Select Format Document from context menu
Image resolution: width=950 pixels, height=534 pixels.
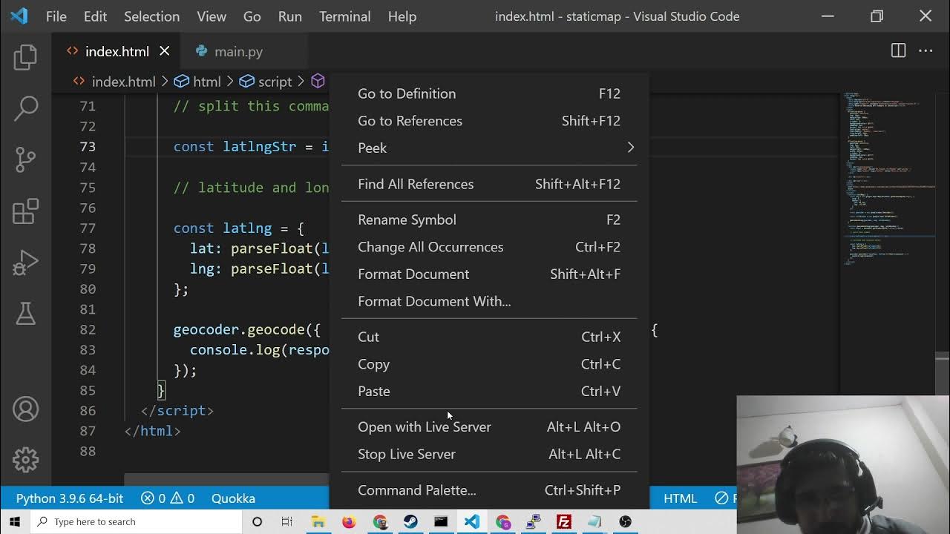coord(413,274)
